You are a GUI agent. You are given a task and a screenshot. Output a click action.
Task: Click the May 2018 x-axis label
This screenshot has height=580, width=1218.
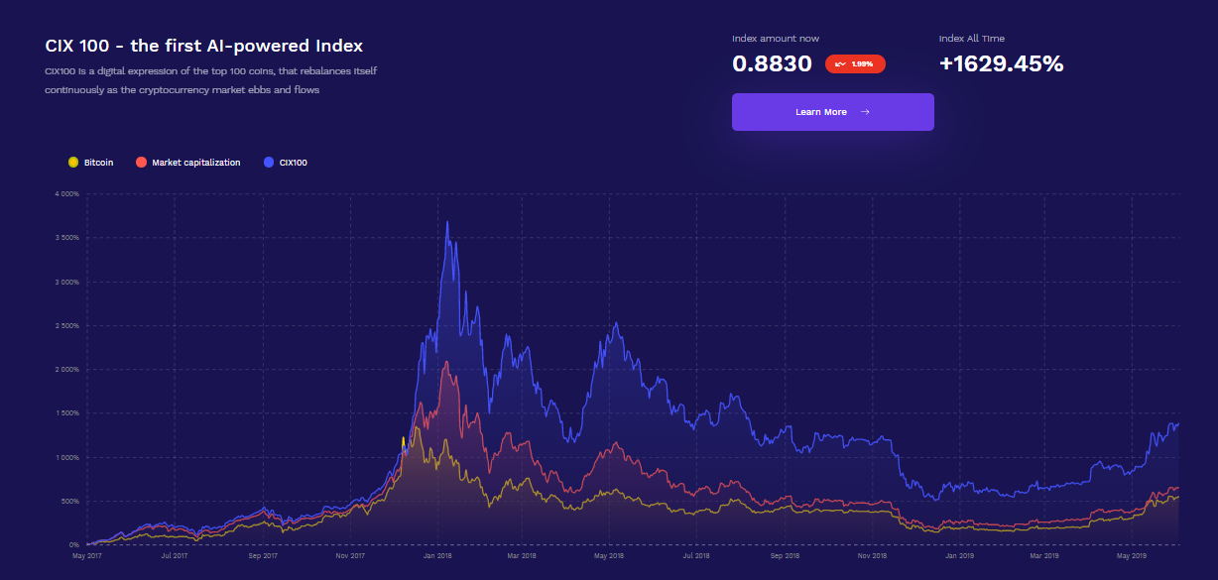(x=608, y=556)
